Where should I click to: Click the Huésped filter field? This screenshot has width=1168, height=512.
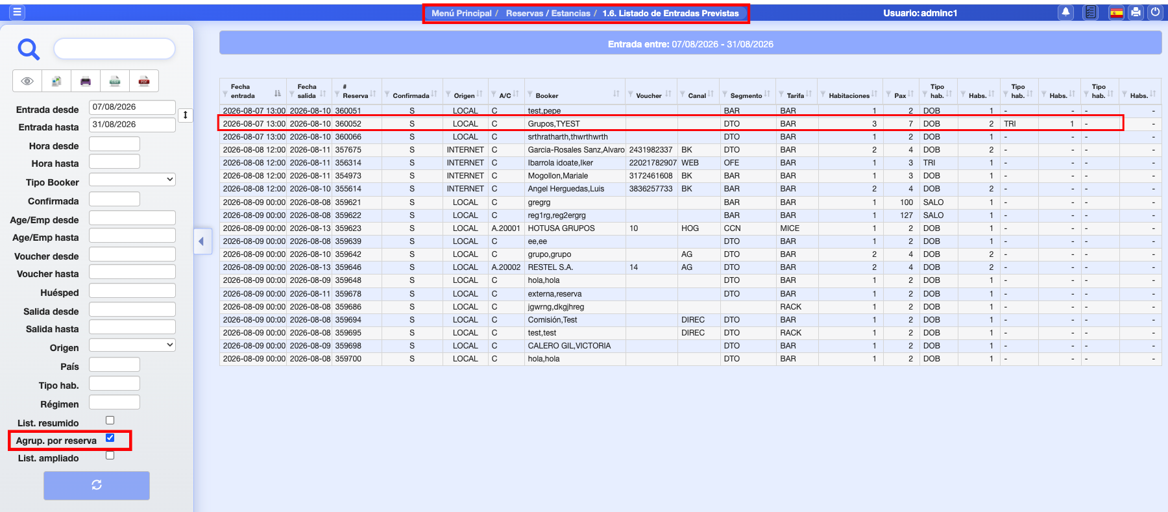[x=132, y=291]
